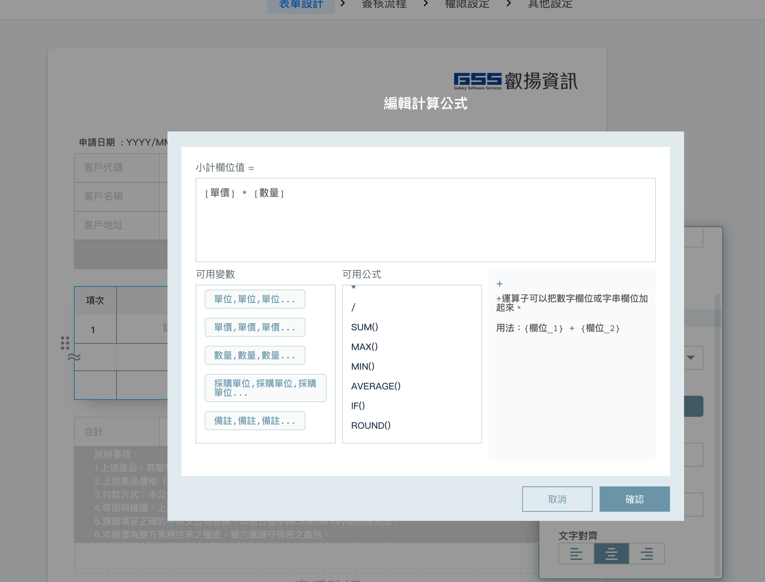765x582 pixels.
Task: Insert the 單價 variable chip
Action: tap(255, 327)
